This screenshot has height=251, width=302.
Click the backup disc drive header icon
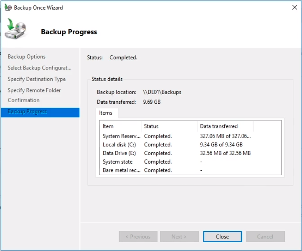[x=15, y=29]
